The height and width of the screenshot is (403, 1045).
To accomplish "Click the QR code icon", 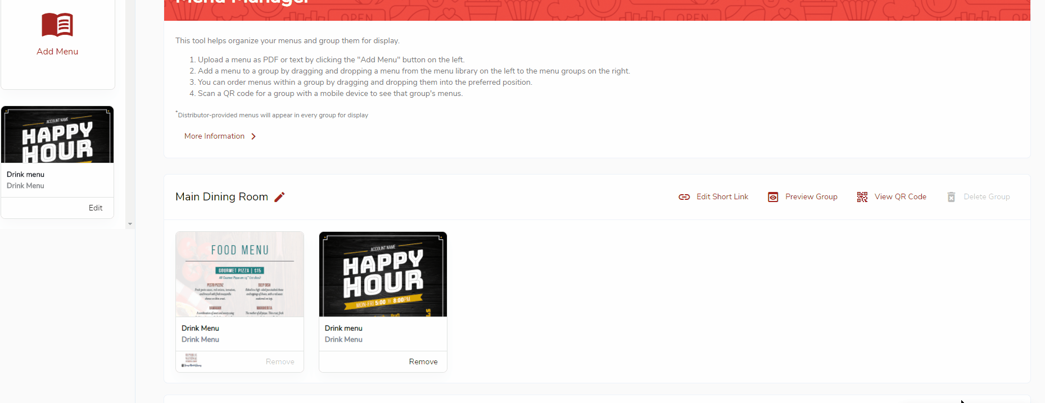I will [862, 197].
